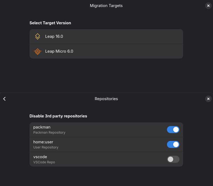The height and width of the screenshot is (186, 213).
Task: Choose the Leap Micro 6.0 label
Action: click(59, 51)
